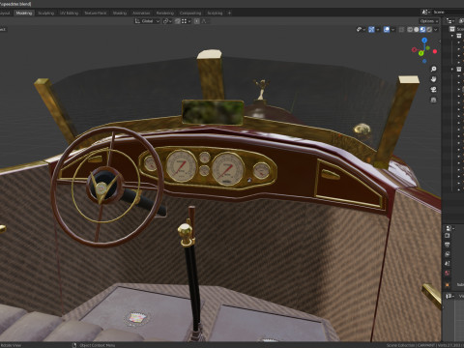Select the Scene Collection icon in outliner

click(x=452, y=29)
